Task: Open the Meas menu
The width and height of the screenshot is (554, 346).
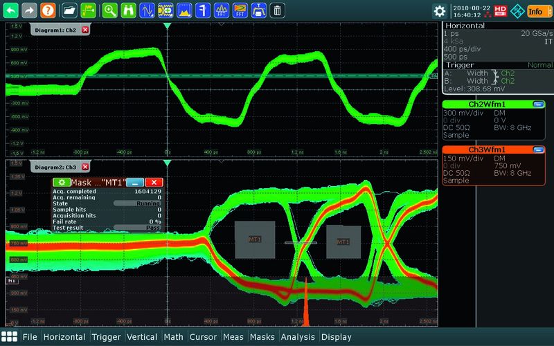Action: pos(233,337)
